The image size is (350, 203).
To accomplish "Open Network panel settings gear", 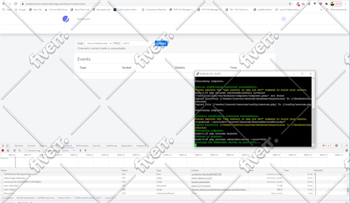I will coord(346,151).
